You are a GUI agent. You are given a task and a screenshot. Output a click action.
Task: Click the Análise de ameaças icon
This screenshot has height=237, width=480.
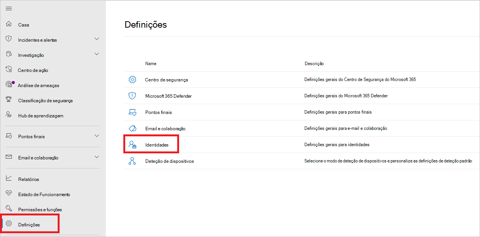coord(9,84)
